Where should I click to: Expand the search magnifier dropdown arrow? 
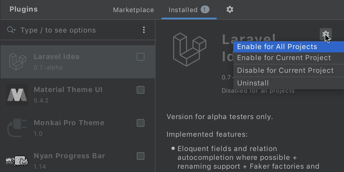(15, 30)
